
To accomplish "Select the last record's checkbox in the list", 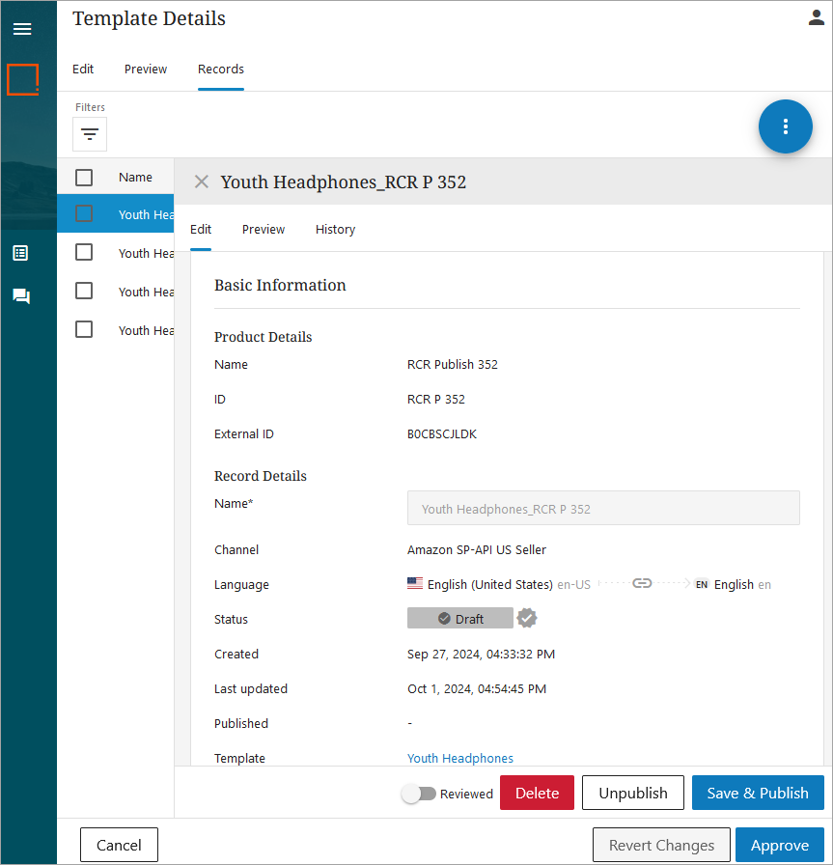I will pos(84,329).
